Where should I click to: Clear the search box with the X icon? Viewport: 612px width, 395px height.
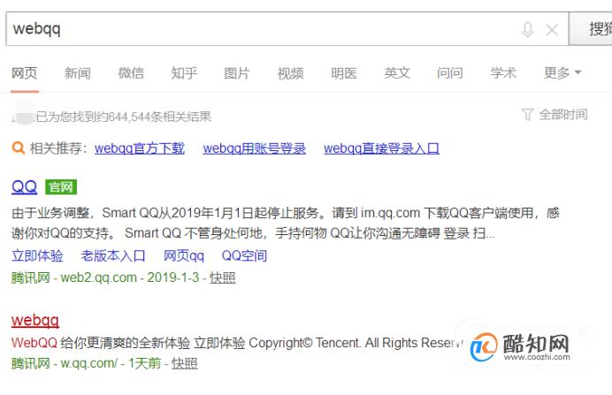552,30
